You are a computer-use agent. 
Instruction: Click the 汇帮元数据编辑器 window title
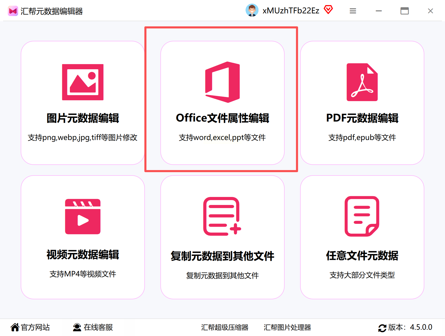point(52,11)
